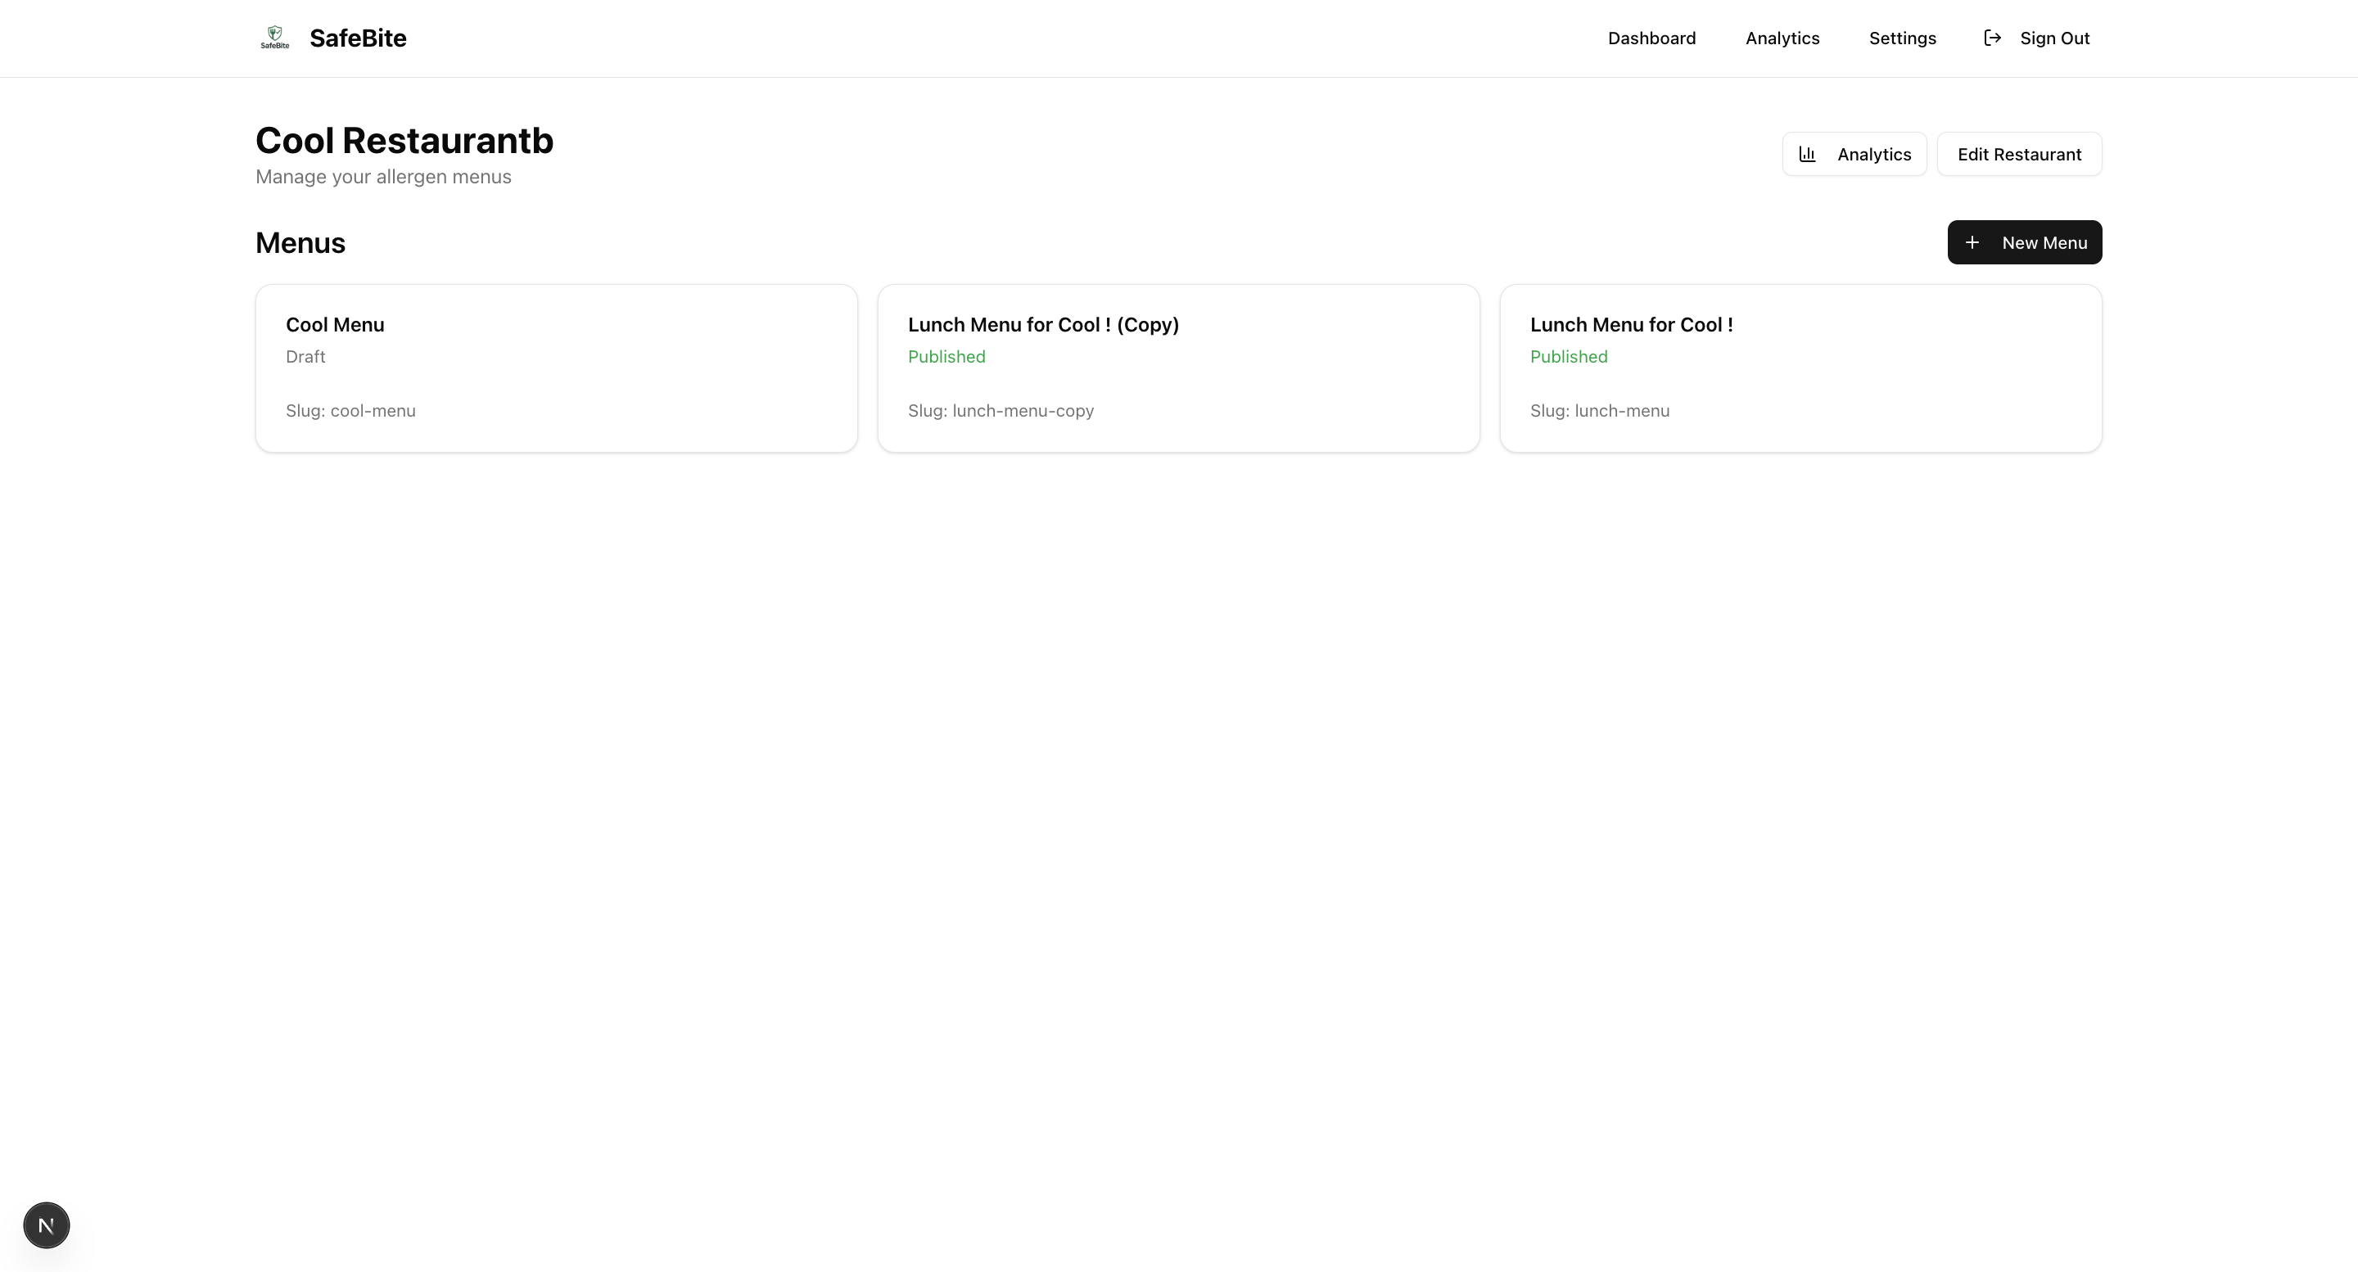Open Analytics from the top navigation bar
This screenshot has width=2358, height=1272.
[x=1782, y=38]
